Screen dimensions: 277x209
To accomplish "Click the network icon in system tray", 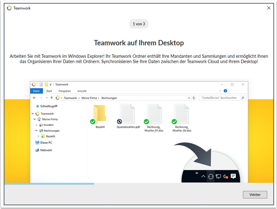I will pos(218,176).
